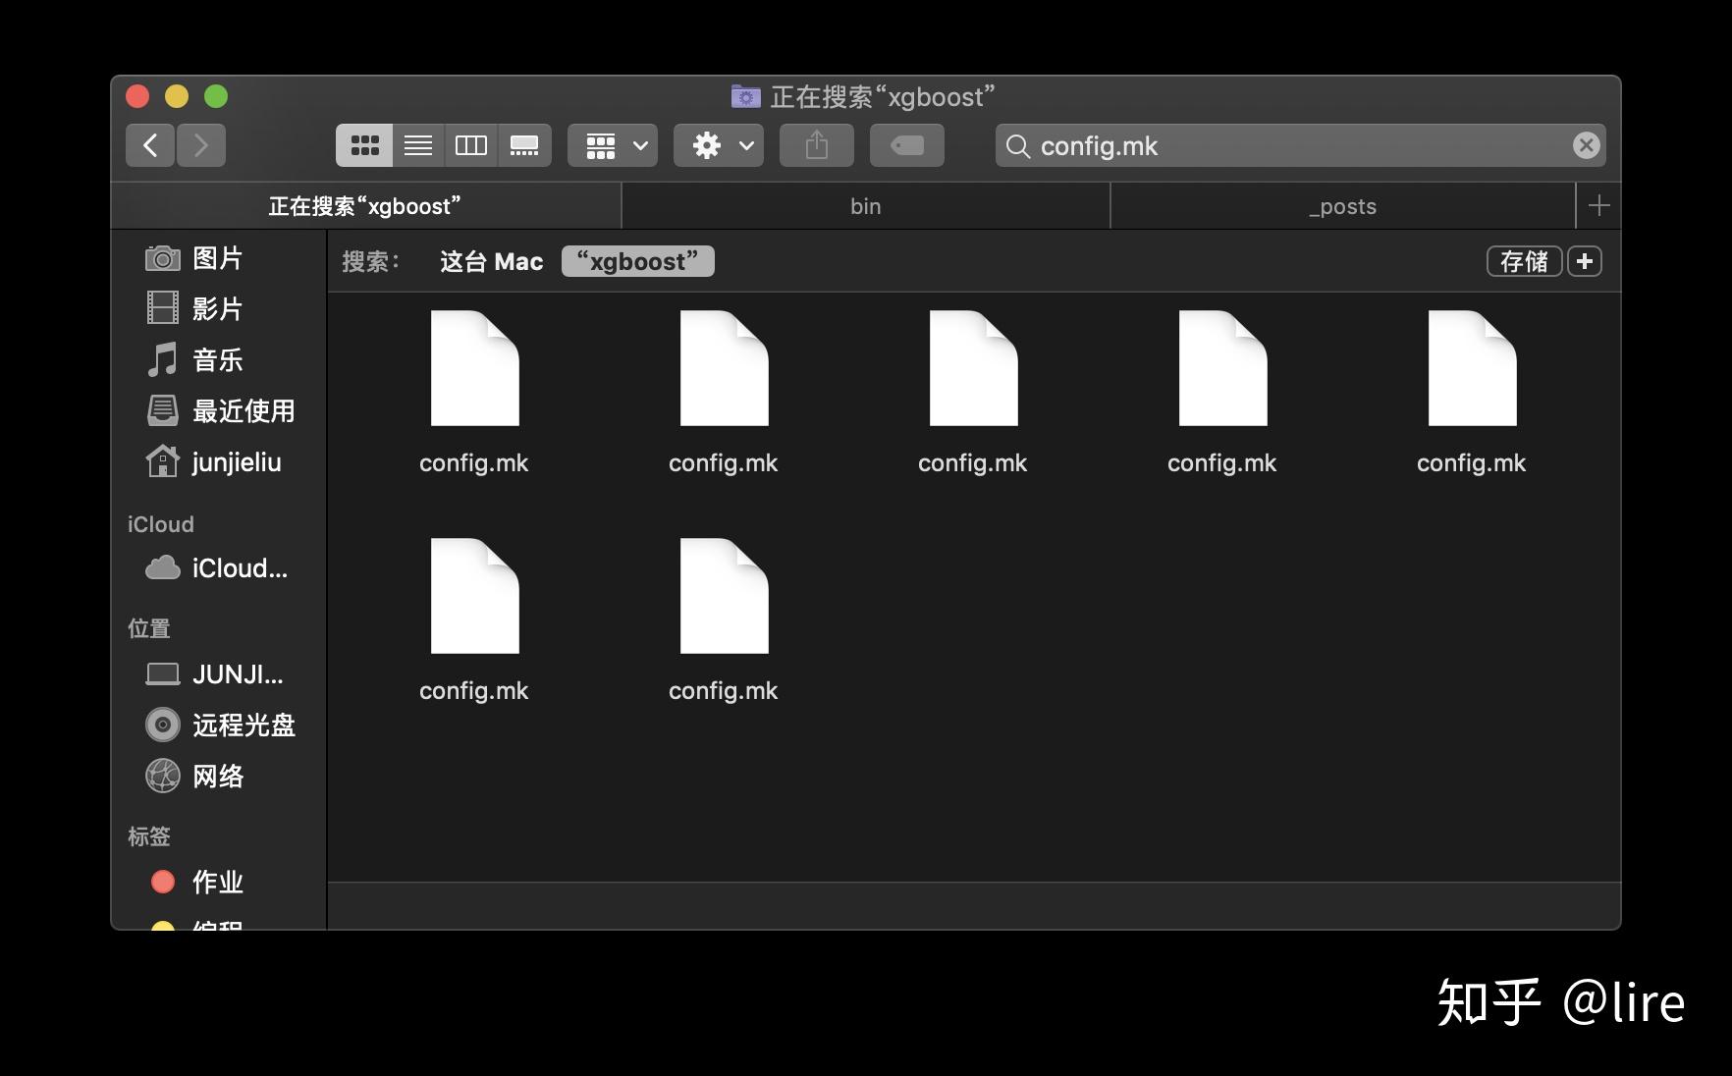This screenshot has width=1732, height=1076.
Task: Select the JUNJI... computer location
Action: (x=218, y=674)
